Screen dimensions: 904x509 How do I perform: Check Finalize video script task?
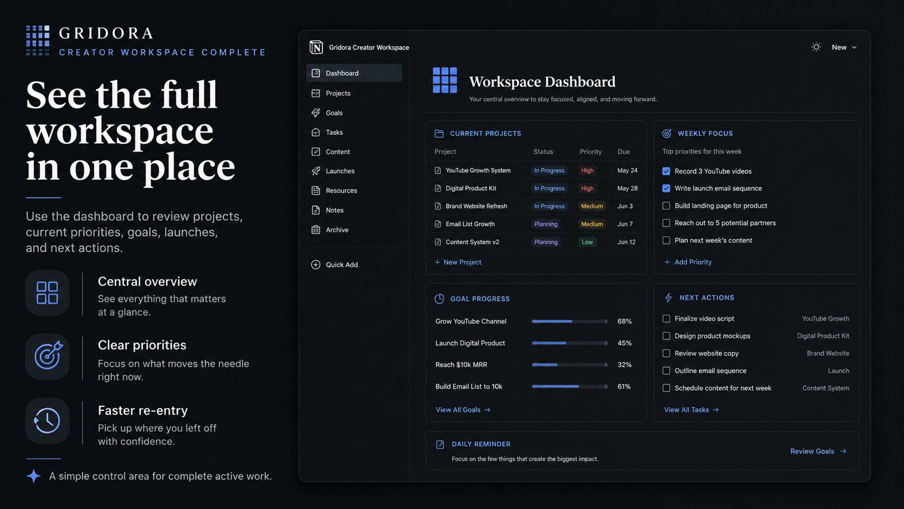click(x=666, y=319)
